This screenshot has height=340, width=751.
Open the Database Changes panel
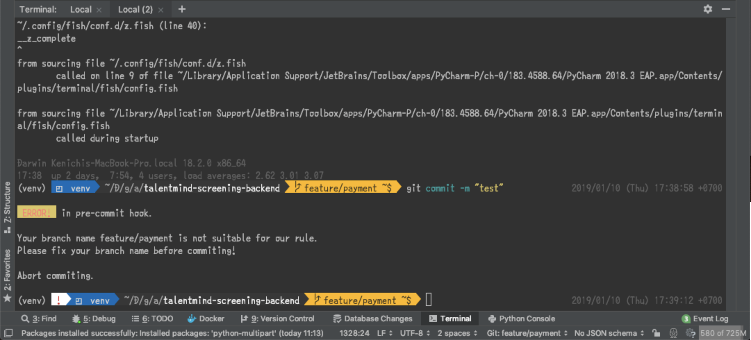tap(373, 318)
